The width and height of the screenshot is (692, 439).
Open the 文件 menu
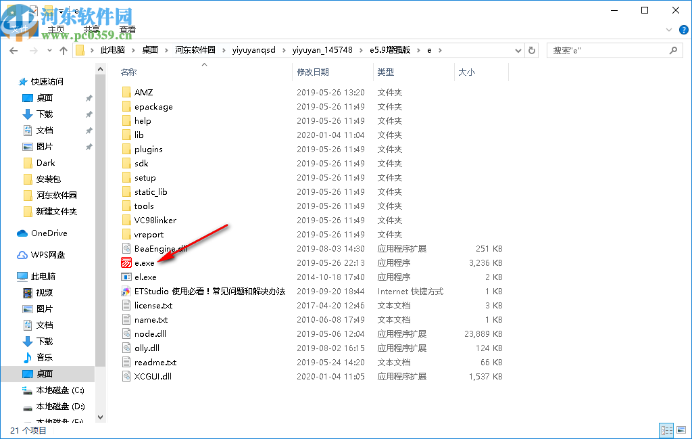click(x=20, y=29)
